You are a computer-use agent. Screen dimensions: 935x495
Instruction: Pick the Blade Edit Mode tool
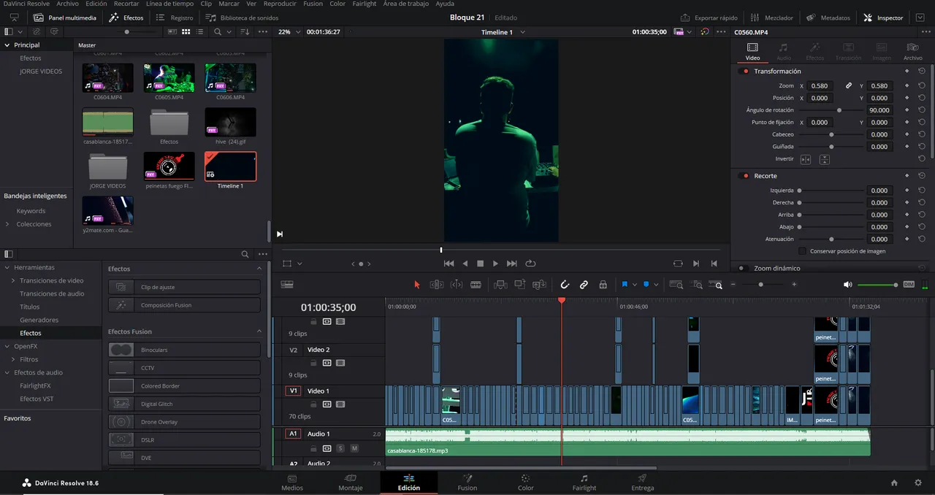pyautogui.click(x=476, y=285)
